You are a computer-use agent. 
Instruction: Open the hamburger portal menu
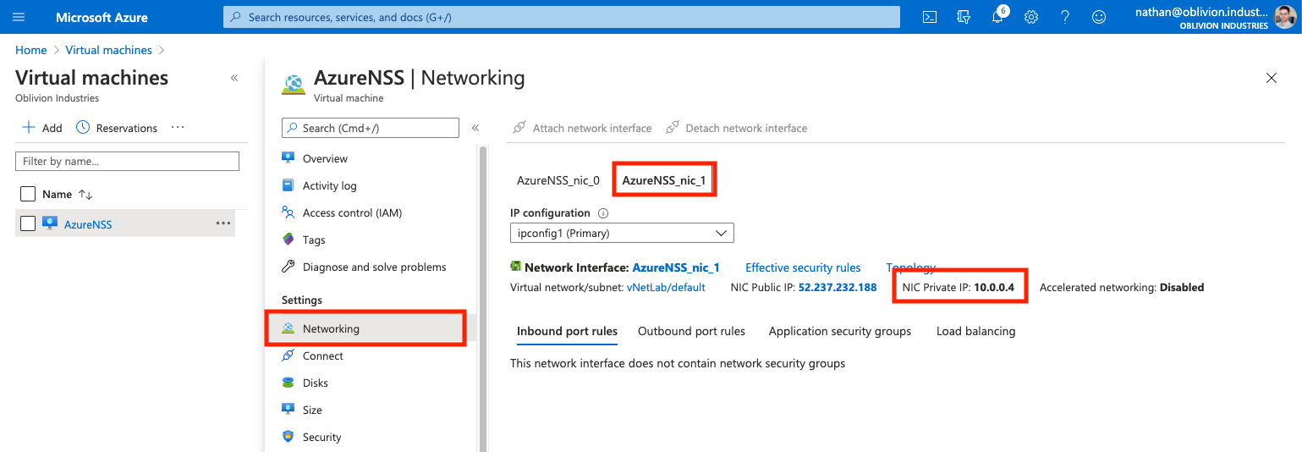click(x=19, y=17)
